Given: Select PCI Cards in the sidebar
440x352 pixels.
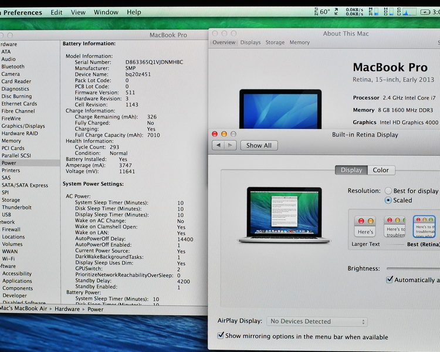Looking at the screenshot, I should click(x=13, y=148).
